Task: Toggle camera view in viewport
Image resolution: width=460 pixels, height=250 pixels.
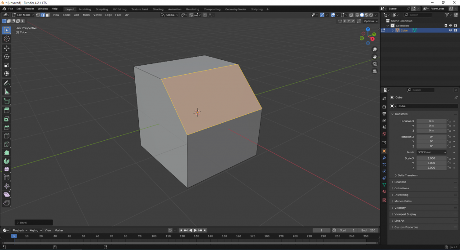Action: 375,64
